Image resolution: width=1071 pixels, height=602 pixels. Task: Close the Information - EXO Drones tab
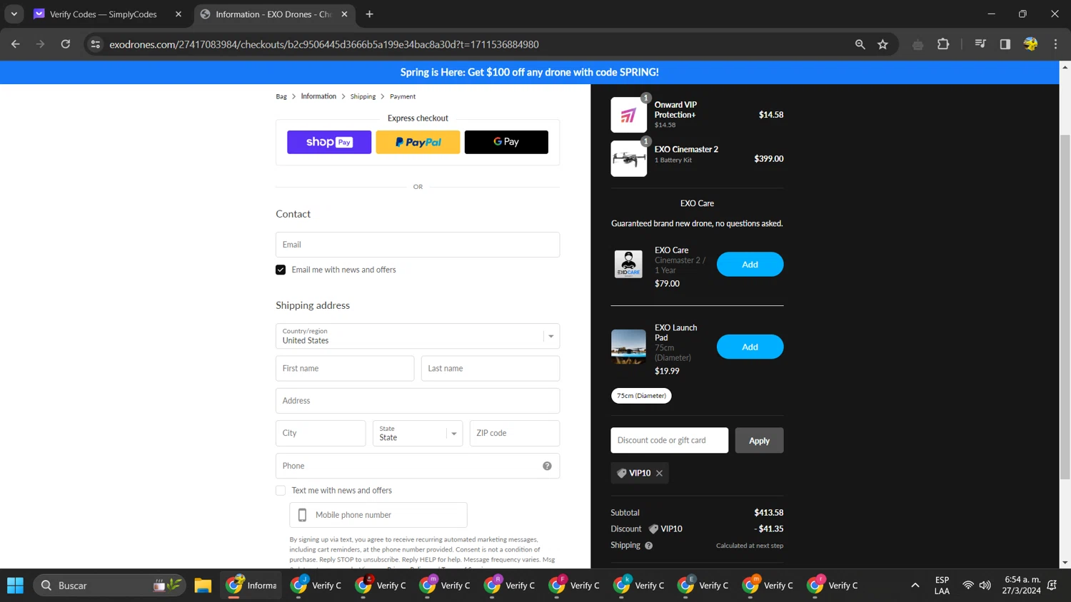[344, 14]
